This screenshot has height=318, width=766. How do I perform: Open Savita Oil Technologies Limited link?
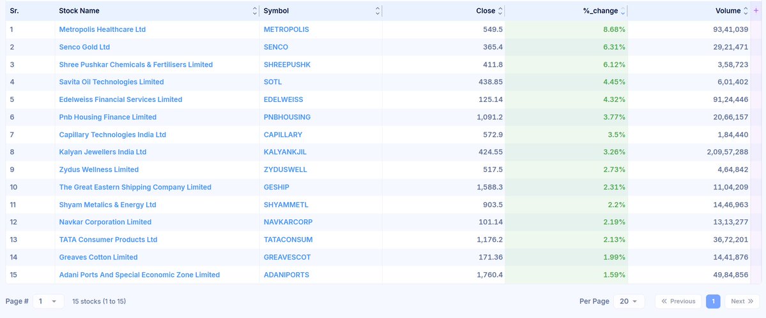pyautogui.click(x=111, y=82)
